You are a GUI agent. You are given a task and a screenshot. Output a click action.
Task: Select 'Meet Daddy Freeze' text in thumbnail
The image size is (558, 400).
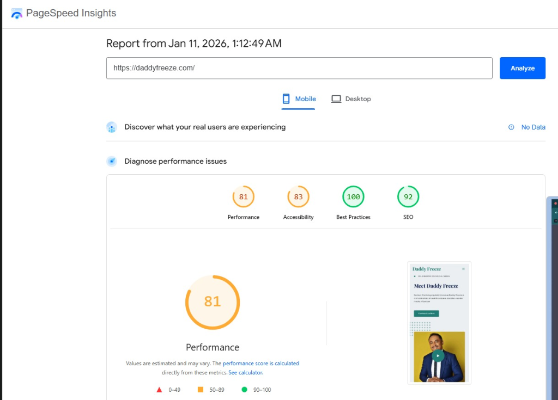[x=436, y=286]
